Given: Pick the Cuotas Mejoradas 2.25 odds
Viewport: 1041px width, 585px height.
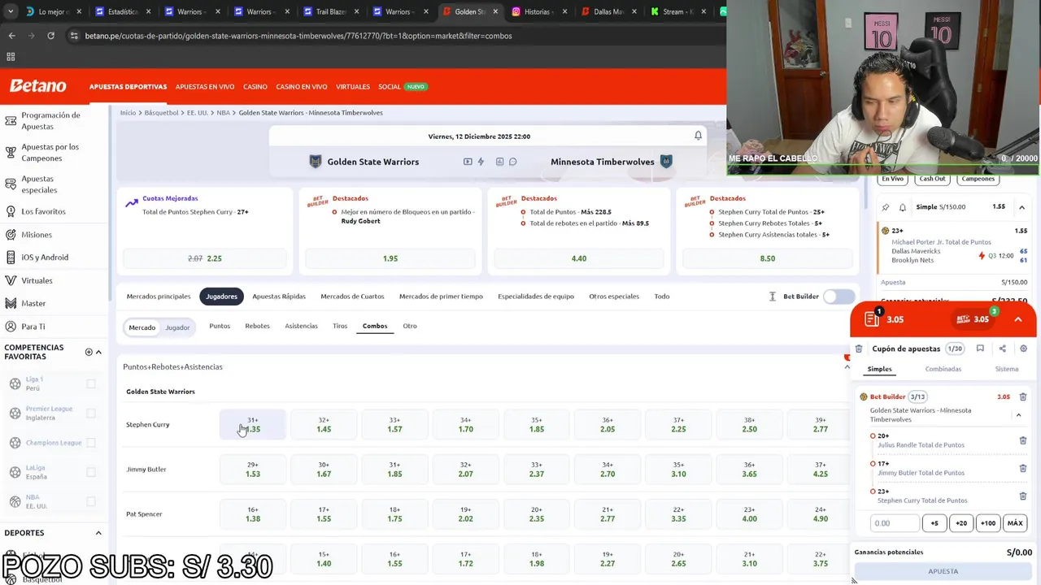Looking at the screenshot, I should [205, 258].
